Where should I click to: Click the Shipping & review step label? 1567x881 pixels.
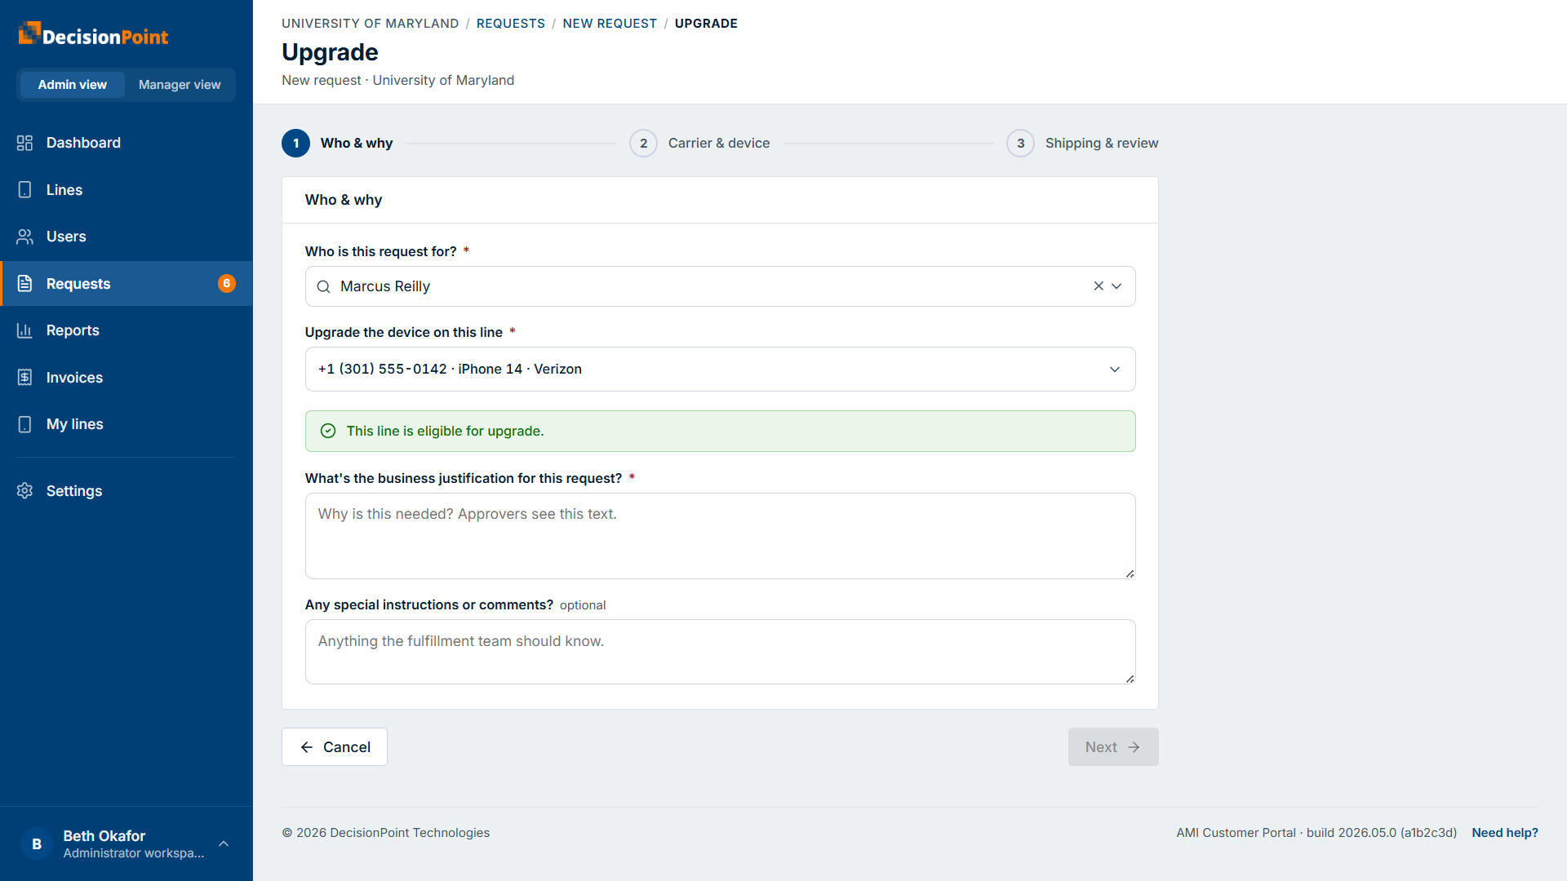(x=1102, y=143)
